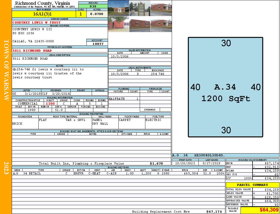Click account number 10857

[98, 44]
